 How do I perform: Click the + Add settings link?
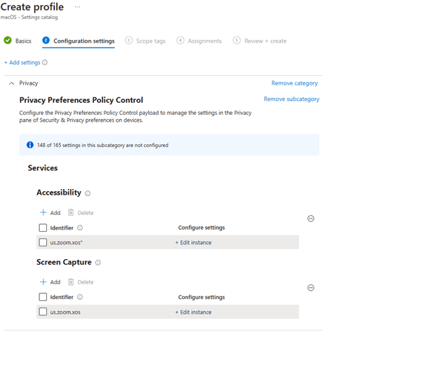tap(22, 62)
